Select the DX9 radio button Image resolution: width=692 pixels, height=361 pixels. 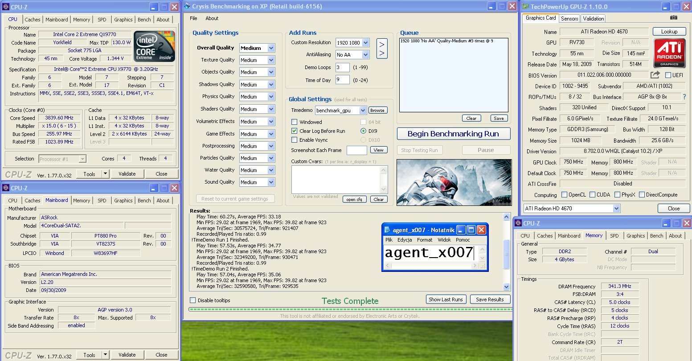click(363, 131)
